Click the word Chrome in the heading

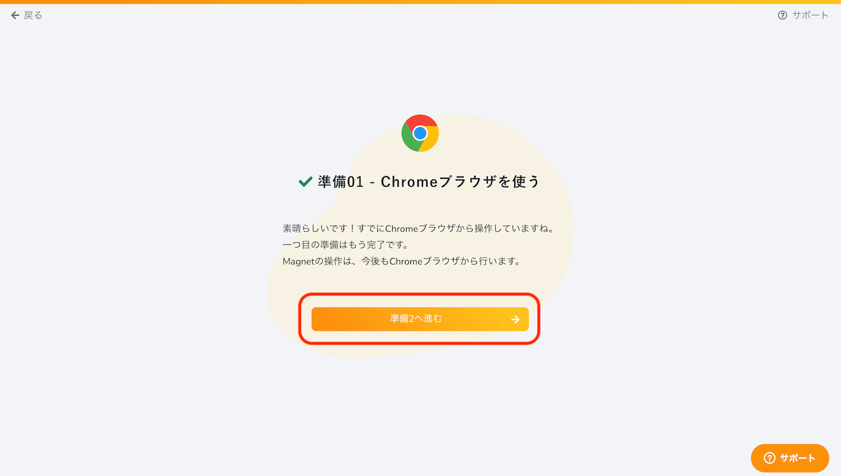click(x=410, y=181)
